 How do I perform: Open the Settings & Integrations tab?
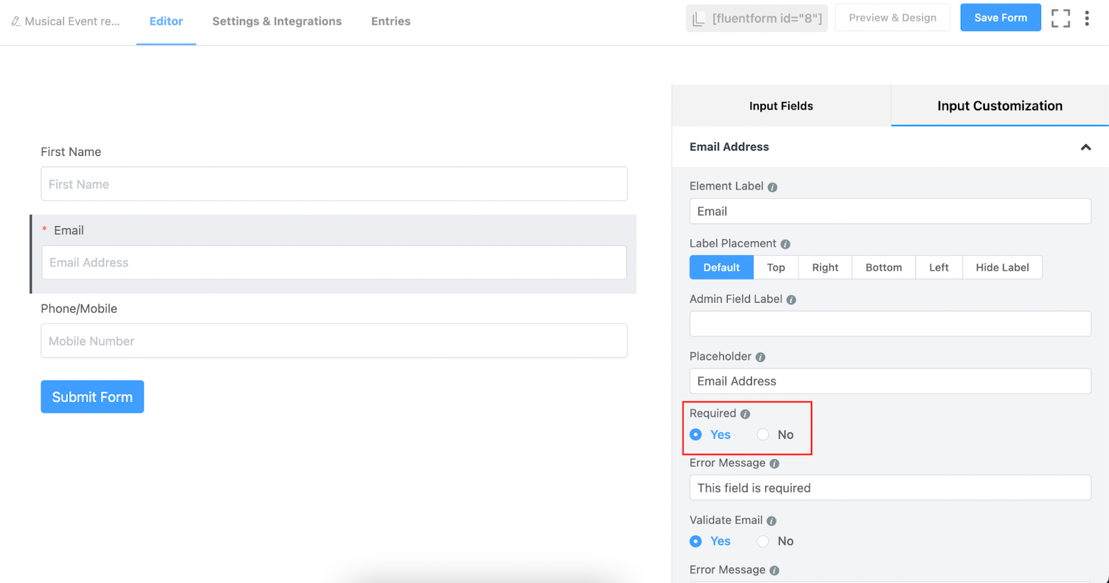tap(277, 21)
